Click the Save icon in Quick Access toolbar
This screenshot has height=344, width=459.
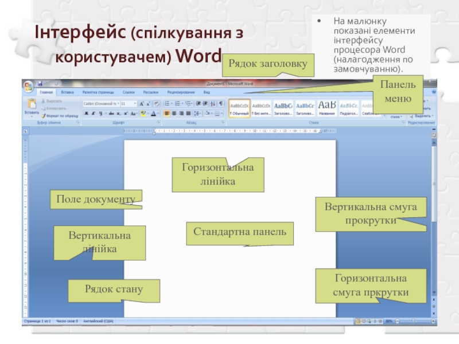(x=40, y=84)
